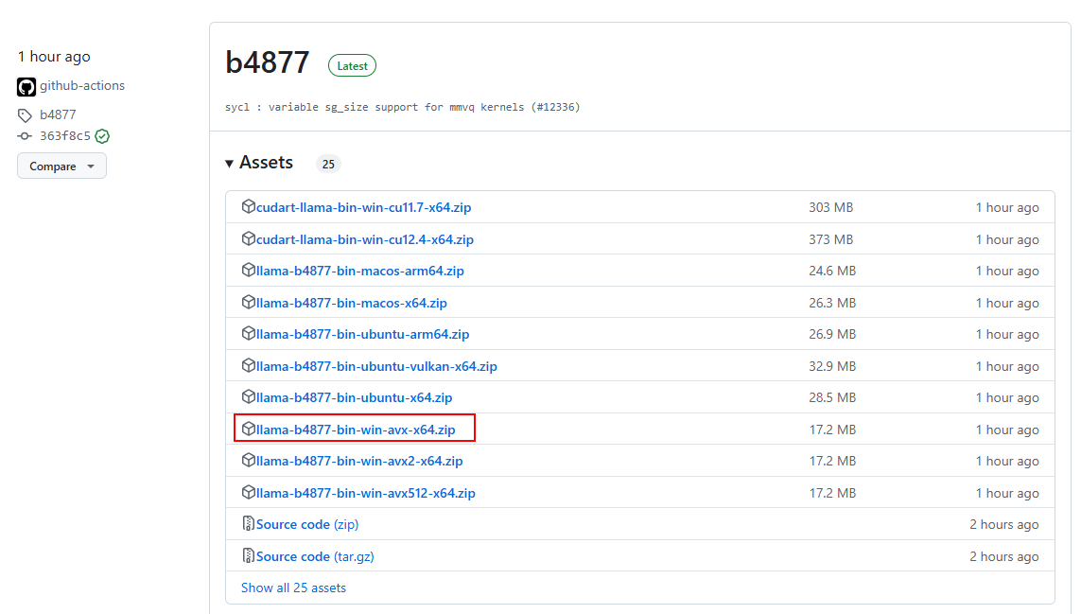Download llama-b4877-bin-win-avx512-x64.zip
The height and width of the screenshot is (614, 1081).
coord(365,493)
